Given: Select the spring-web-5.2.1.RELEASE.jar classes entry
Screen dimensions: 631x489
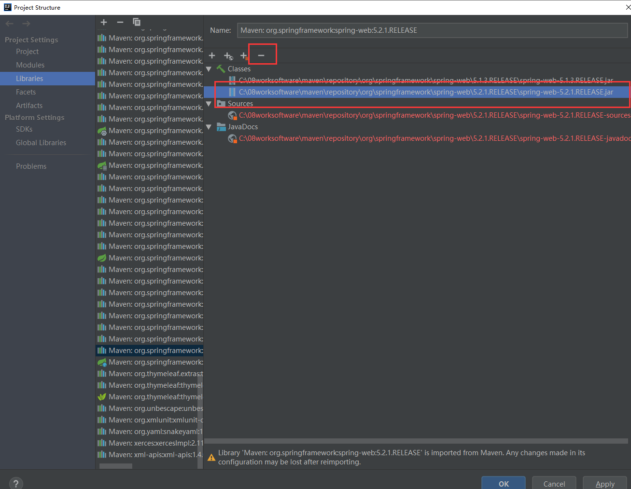Looking at the screenshot, I should 417,92.
